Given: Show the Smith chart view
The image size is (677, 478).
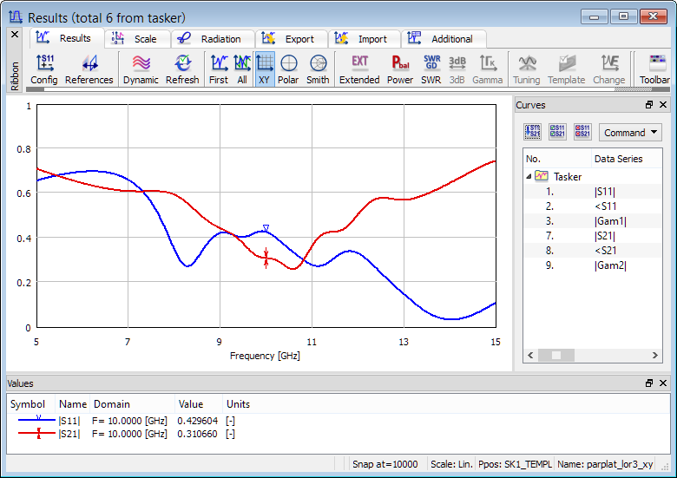Looking at the screenshot, I should click(318, 69).
